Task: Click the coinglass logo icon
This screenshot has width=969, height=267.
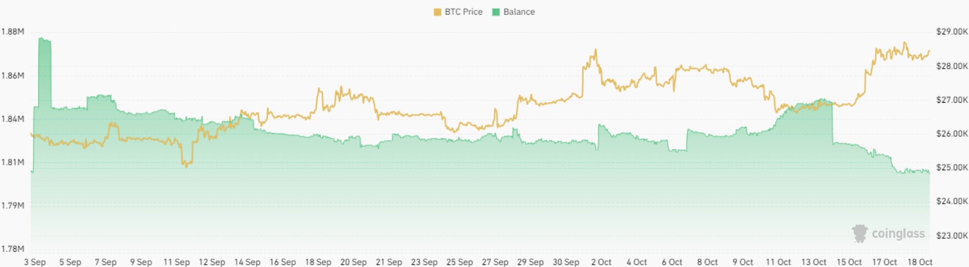Action: (x=860, y=234)
